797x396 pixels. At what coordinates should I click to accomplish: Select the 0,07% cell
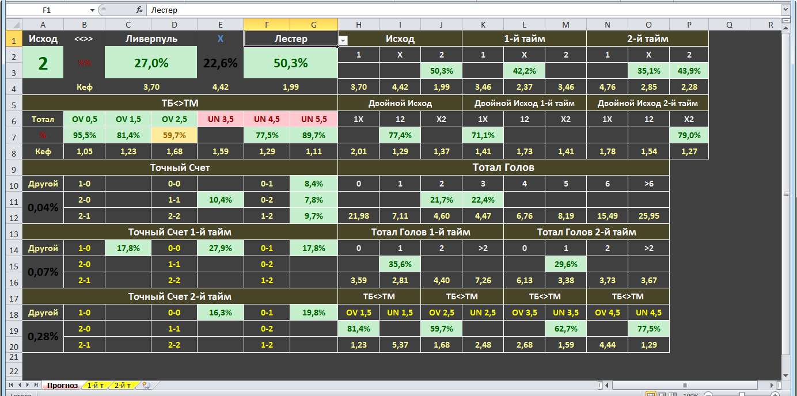(x=43, y=272)
